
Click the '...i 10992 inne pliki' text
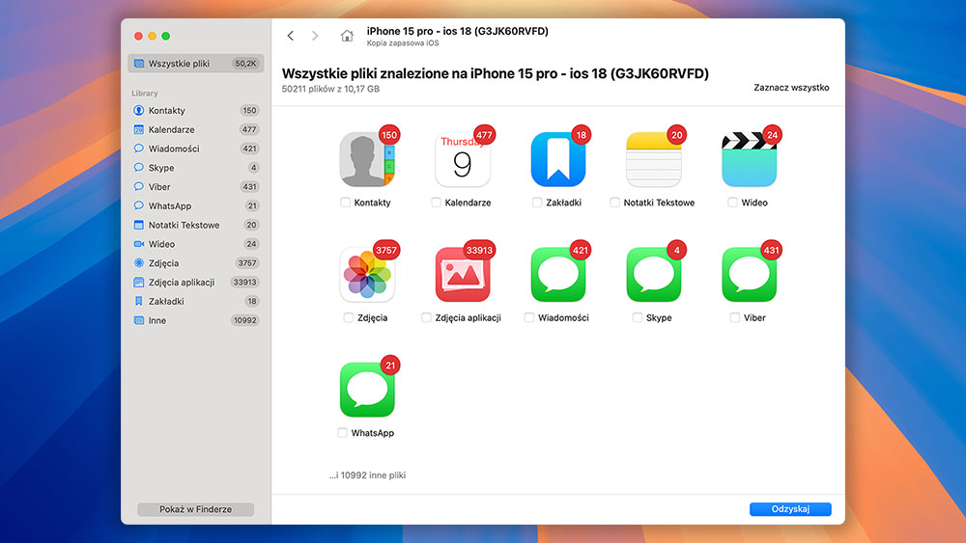coord(367,475)
